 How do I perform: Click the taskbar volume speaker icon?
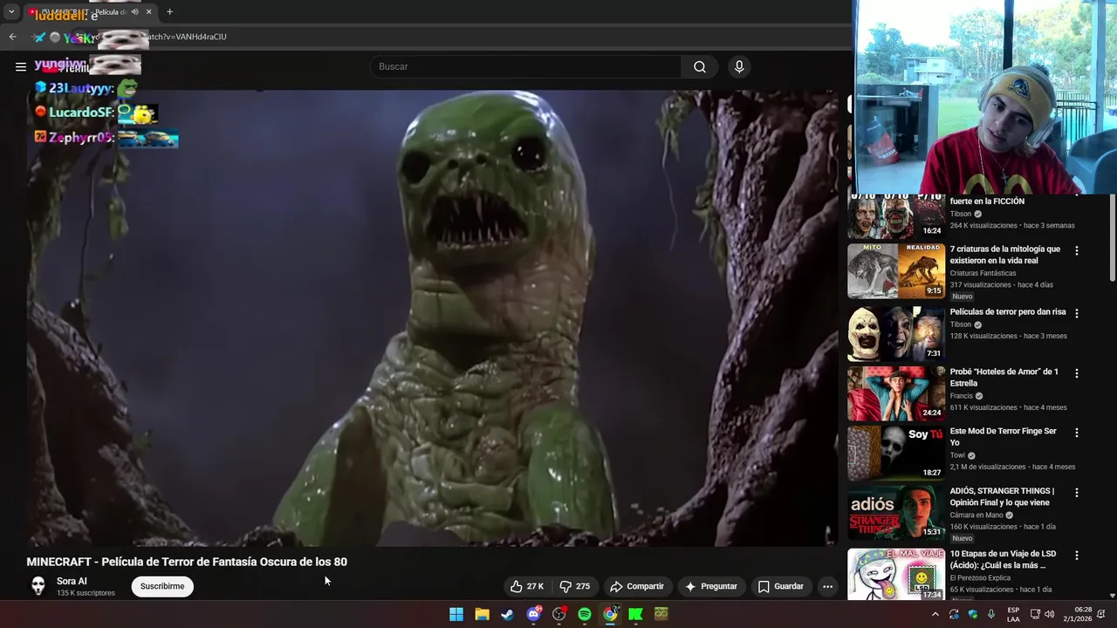tap(1049, 614)
